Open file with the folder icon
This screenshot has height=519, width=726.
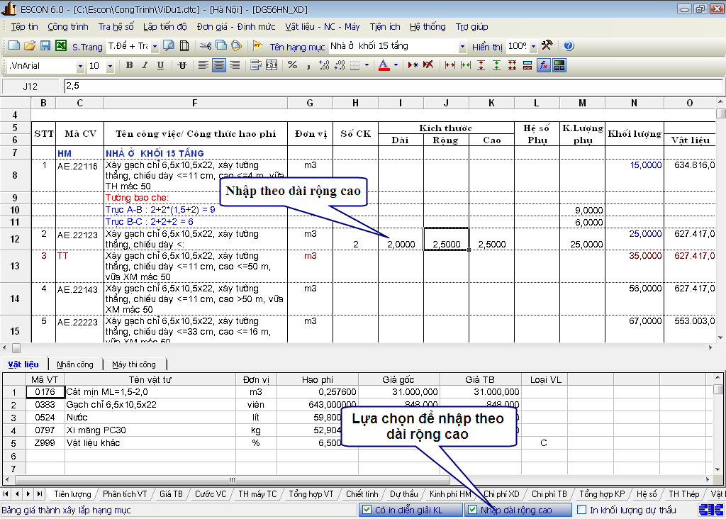29,46
